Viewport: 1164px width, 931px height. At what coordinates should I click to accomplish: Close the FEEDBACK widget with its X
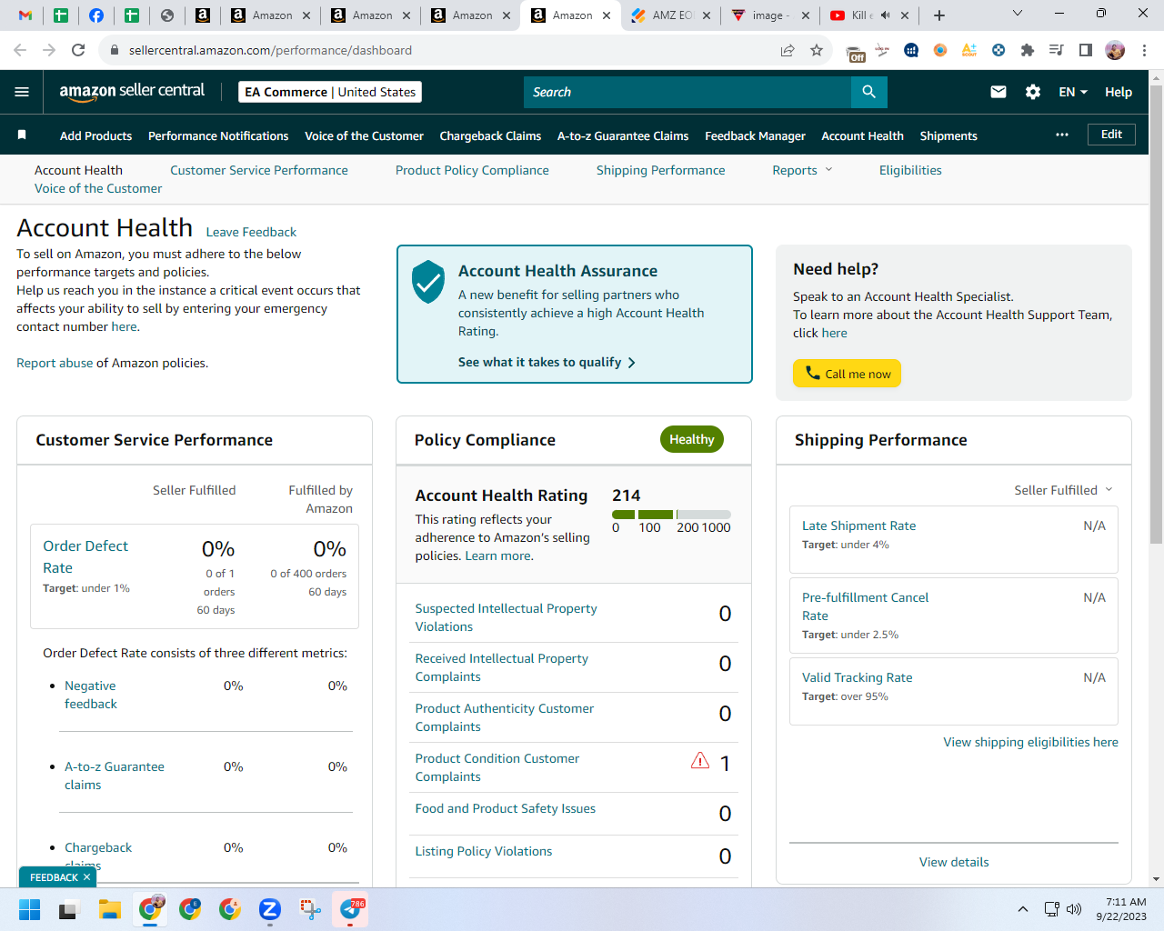[86, 877]
